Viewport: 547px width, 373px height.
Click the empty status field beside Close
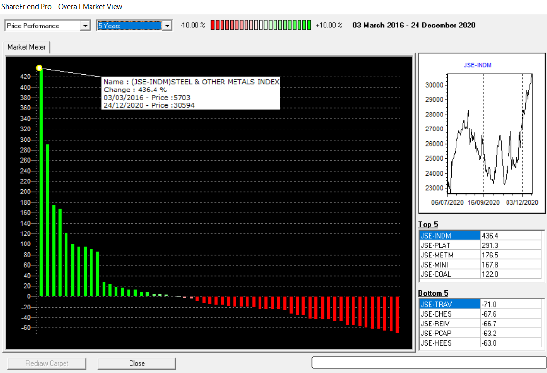tap(429, 362)
